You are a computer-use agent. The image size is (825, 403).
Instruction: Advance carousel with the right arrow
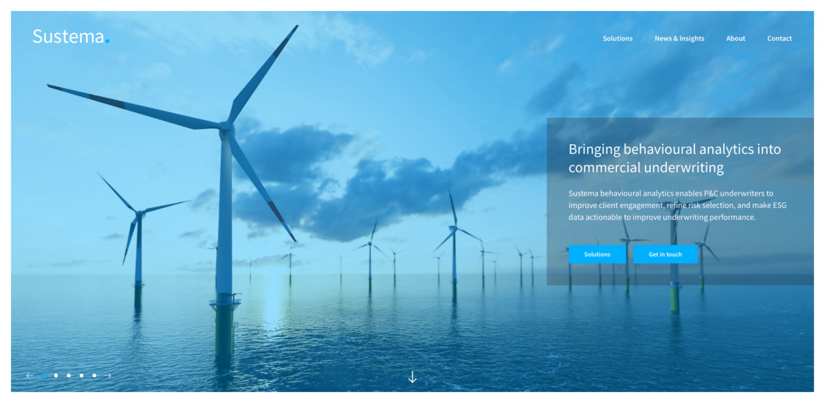pos(108,376)
